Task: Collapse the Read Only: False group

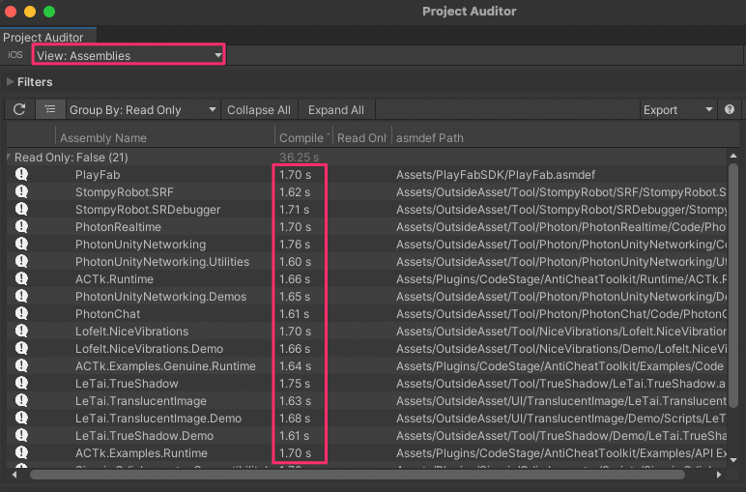Action: coord(9,157)
